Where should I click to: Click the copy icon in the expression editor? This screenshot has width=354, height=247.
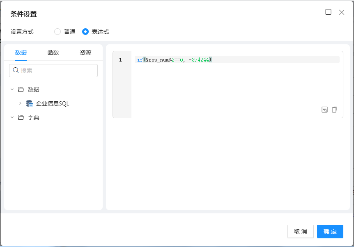[334, 110]
